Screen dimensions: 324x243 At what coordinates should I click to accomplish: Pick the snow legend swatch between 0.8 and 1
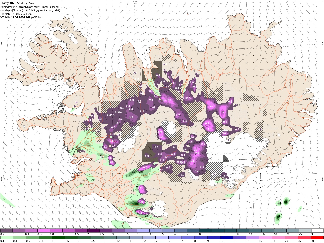(x=56, y=230)
